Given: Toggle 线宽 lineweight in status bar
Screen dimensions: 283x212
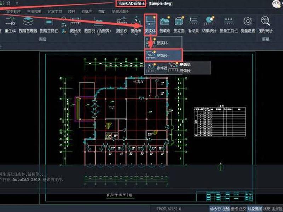Looking at the screenshot, I should click(267, 209).
